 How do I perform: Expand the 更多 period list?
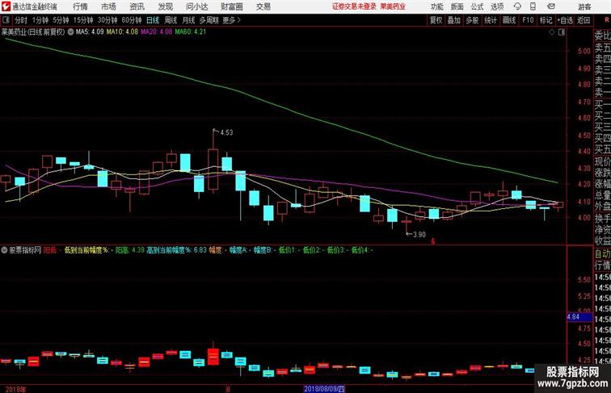tap(231, 20)
